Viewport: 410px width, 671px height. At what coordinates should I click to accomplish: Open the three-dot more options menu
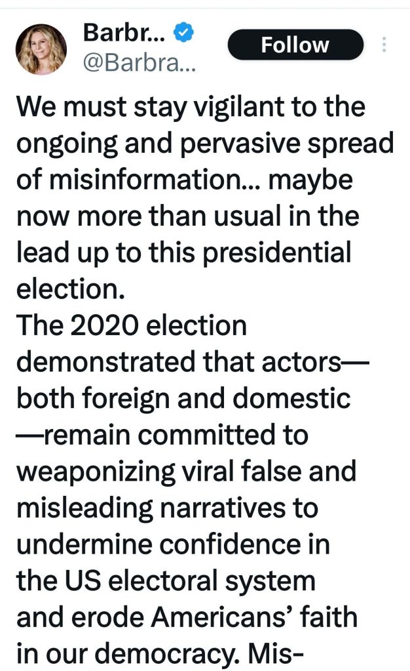(384, 45)
